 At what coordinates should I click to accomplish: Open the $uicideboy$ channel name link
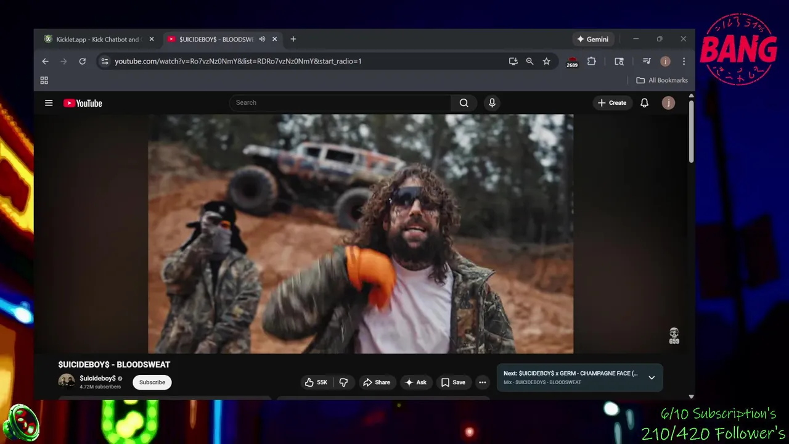click(97, 378)
